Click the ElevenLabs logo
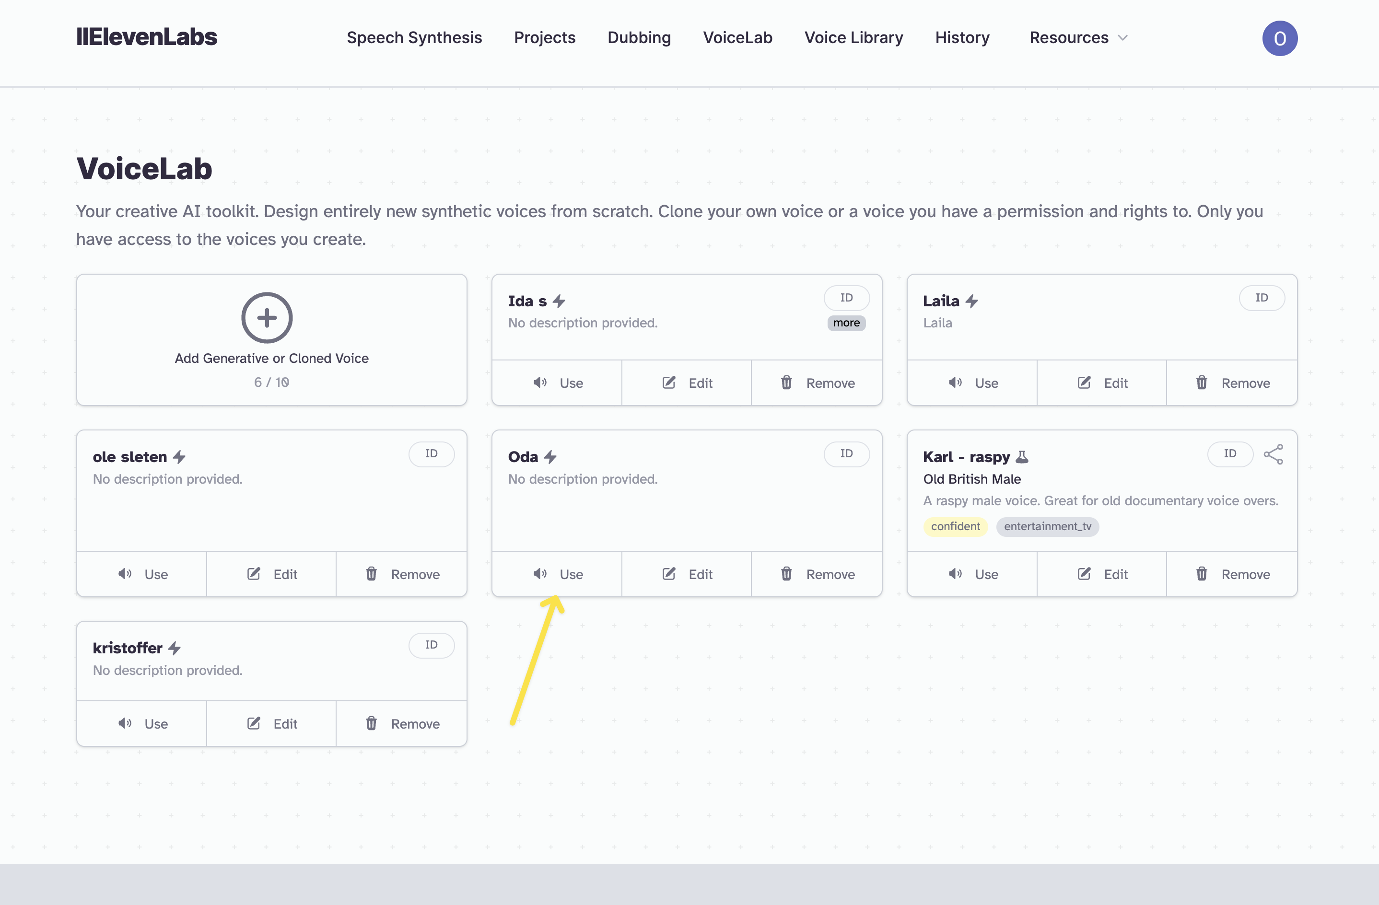 [147, 37]
